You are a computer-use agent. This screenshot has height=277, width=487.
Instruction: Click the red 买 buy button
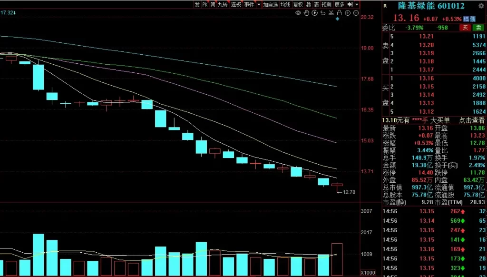pos(465,28)
